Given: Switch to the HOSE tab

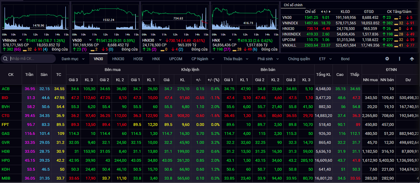Looking at the screenshot, I should pos(138,59).
